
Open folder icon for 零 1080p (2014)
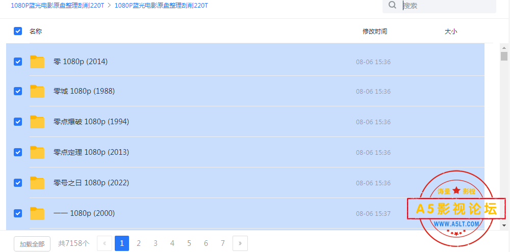(37, 62)
